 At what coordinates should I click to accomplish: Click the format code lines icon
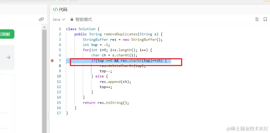pyautogui.click(x=257, y=19)
